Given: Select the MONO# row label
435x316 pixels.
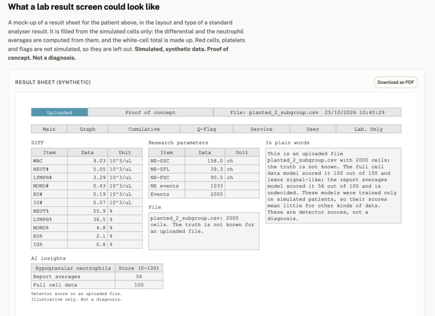Looking at the screenshot, I should point(50,186).
